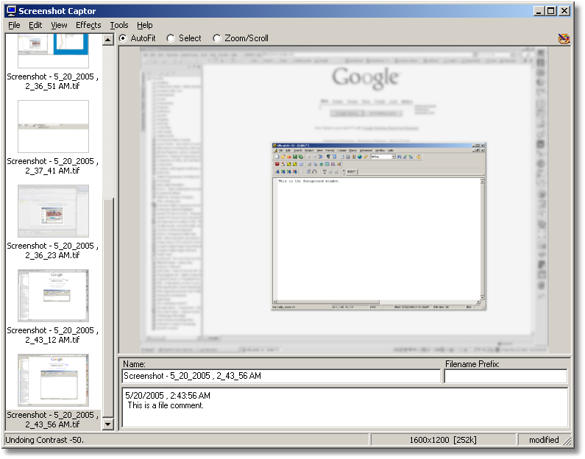This screenshot has height=459, width=585.
Task: Click the Screenshot Captor title bar icon
Action: click(12, 11)
